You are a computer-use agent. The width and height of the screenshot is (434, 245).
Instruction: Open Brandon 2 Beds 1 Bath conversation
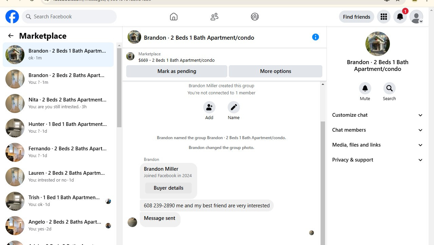click(x=58, y=55)
